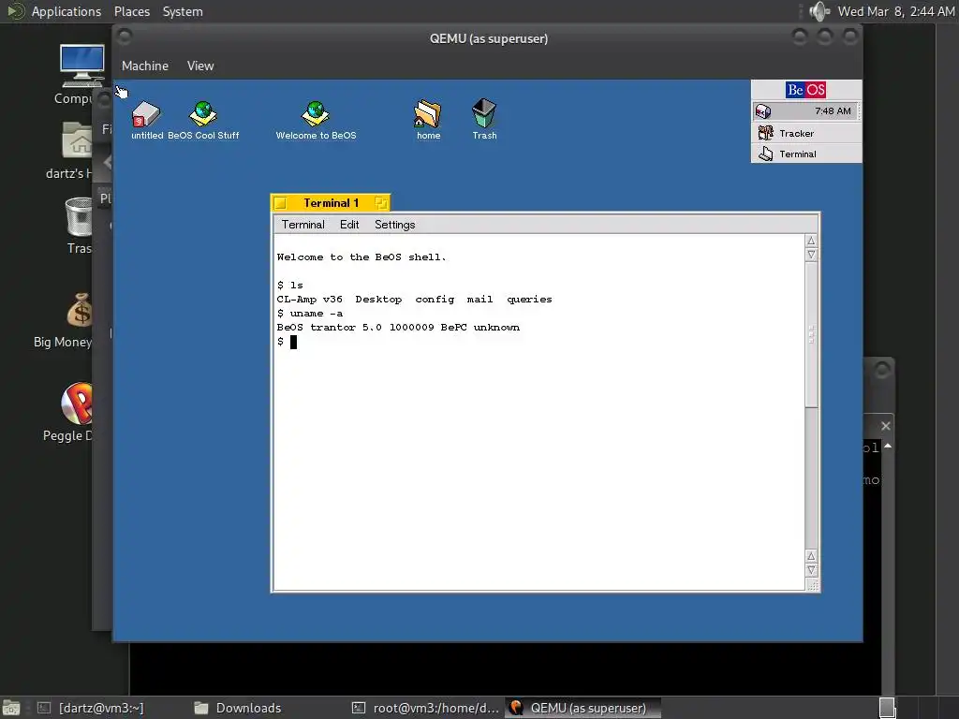Click the Terminal window resize corner
Screen dimensions: 959x719
pyautogui.click(x=812, y=585)
